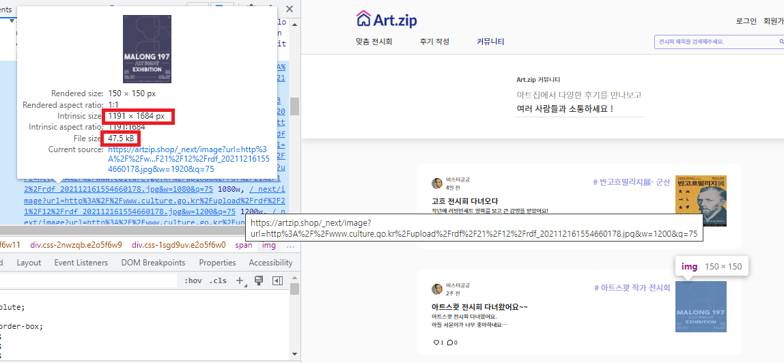The image size is (784, 363).
Task: Open the Accessibility tab
Action: click(270, 263)
